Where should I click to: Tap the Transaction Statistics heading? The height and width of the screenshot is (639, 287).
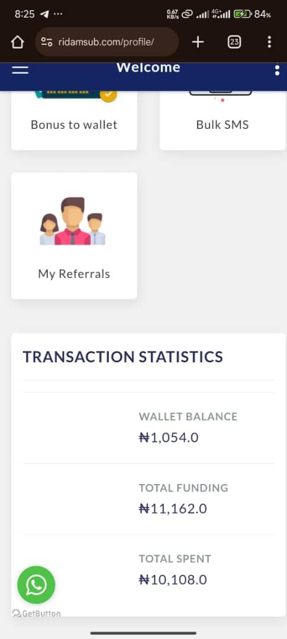122,357
